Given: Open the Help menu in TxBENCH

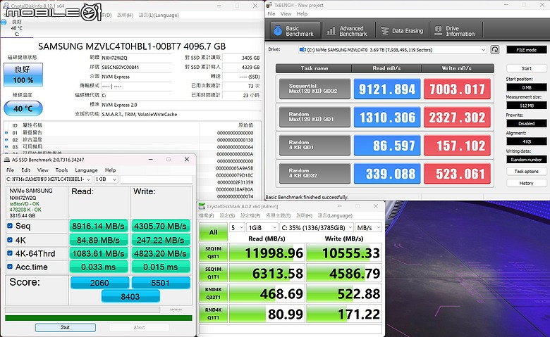Looking at the screenshot, I should coord(302,13).
